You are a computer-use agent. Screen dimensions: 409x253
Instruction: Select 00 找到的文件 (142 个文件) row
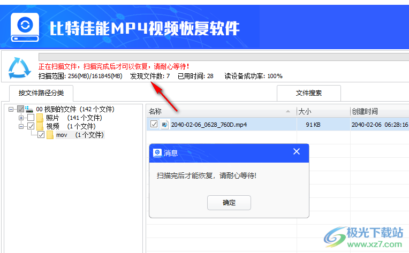click(x=75, y=109)
